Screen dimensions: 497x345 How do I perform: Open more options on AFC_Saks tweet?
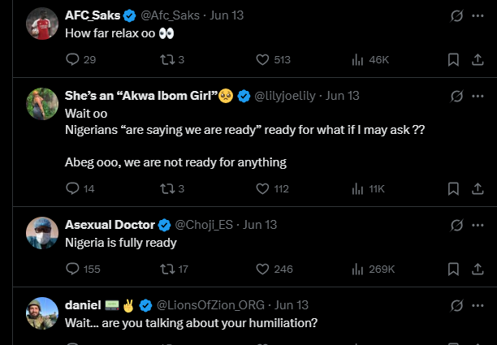click(478, 15)
